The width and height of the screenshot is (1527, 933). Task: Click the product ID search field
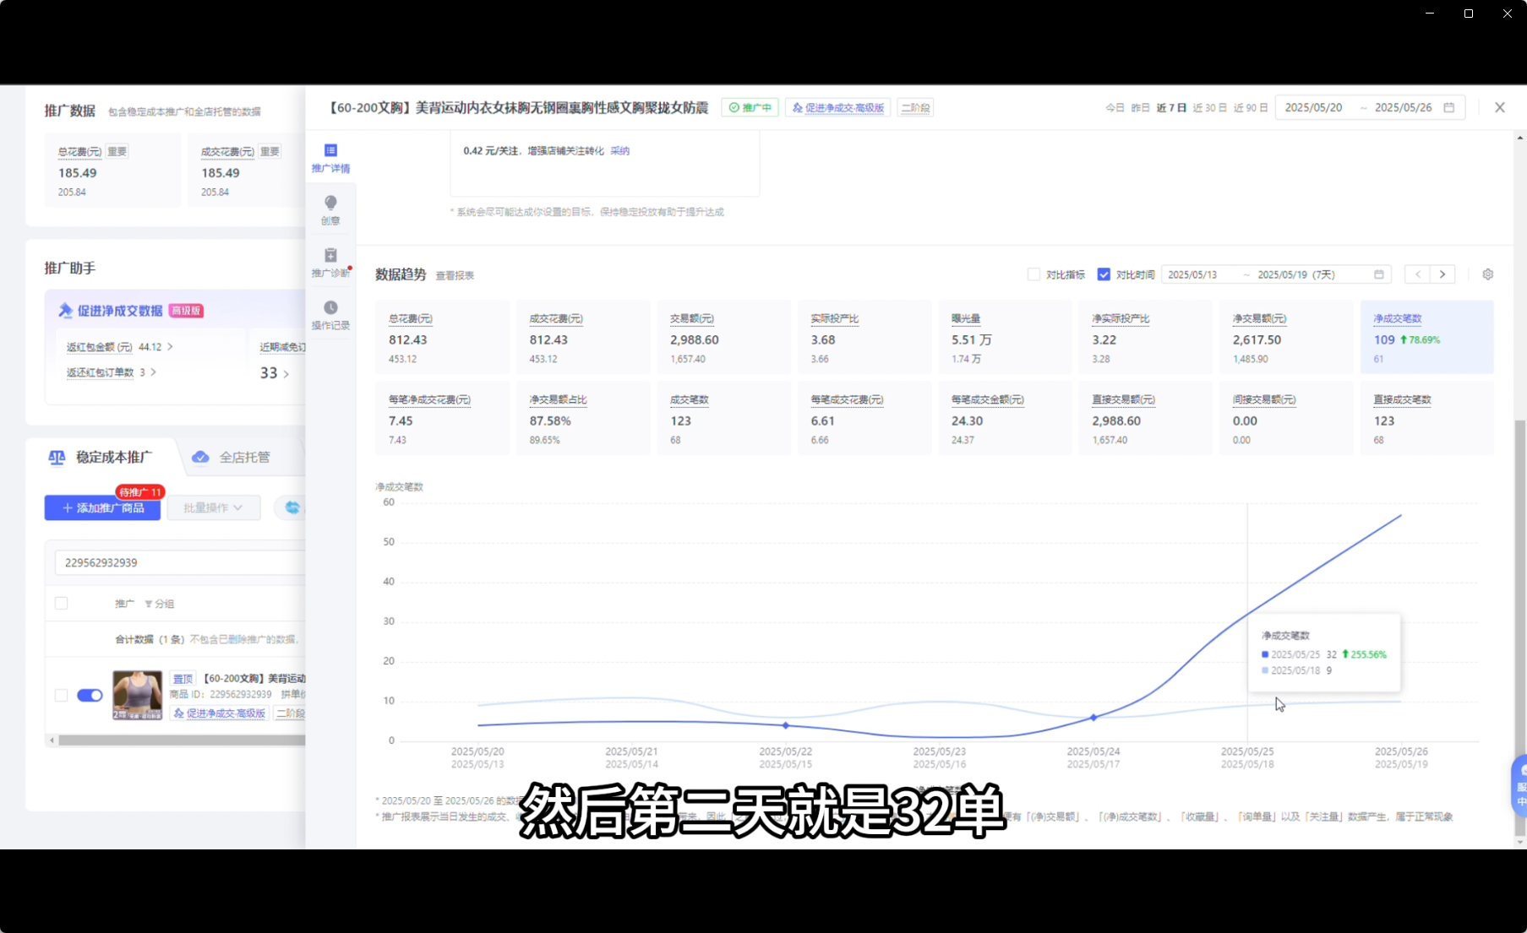pyautogui.click(x=177, y=562)
